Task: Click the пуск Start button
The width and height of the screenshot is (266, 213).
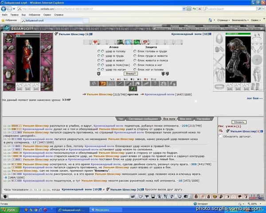Action: coord(9,210)
